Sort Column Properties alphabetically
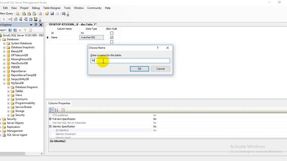Image resolution: width=287 pixels, height=161 pixels. (x=57, y=110)
